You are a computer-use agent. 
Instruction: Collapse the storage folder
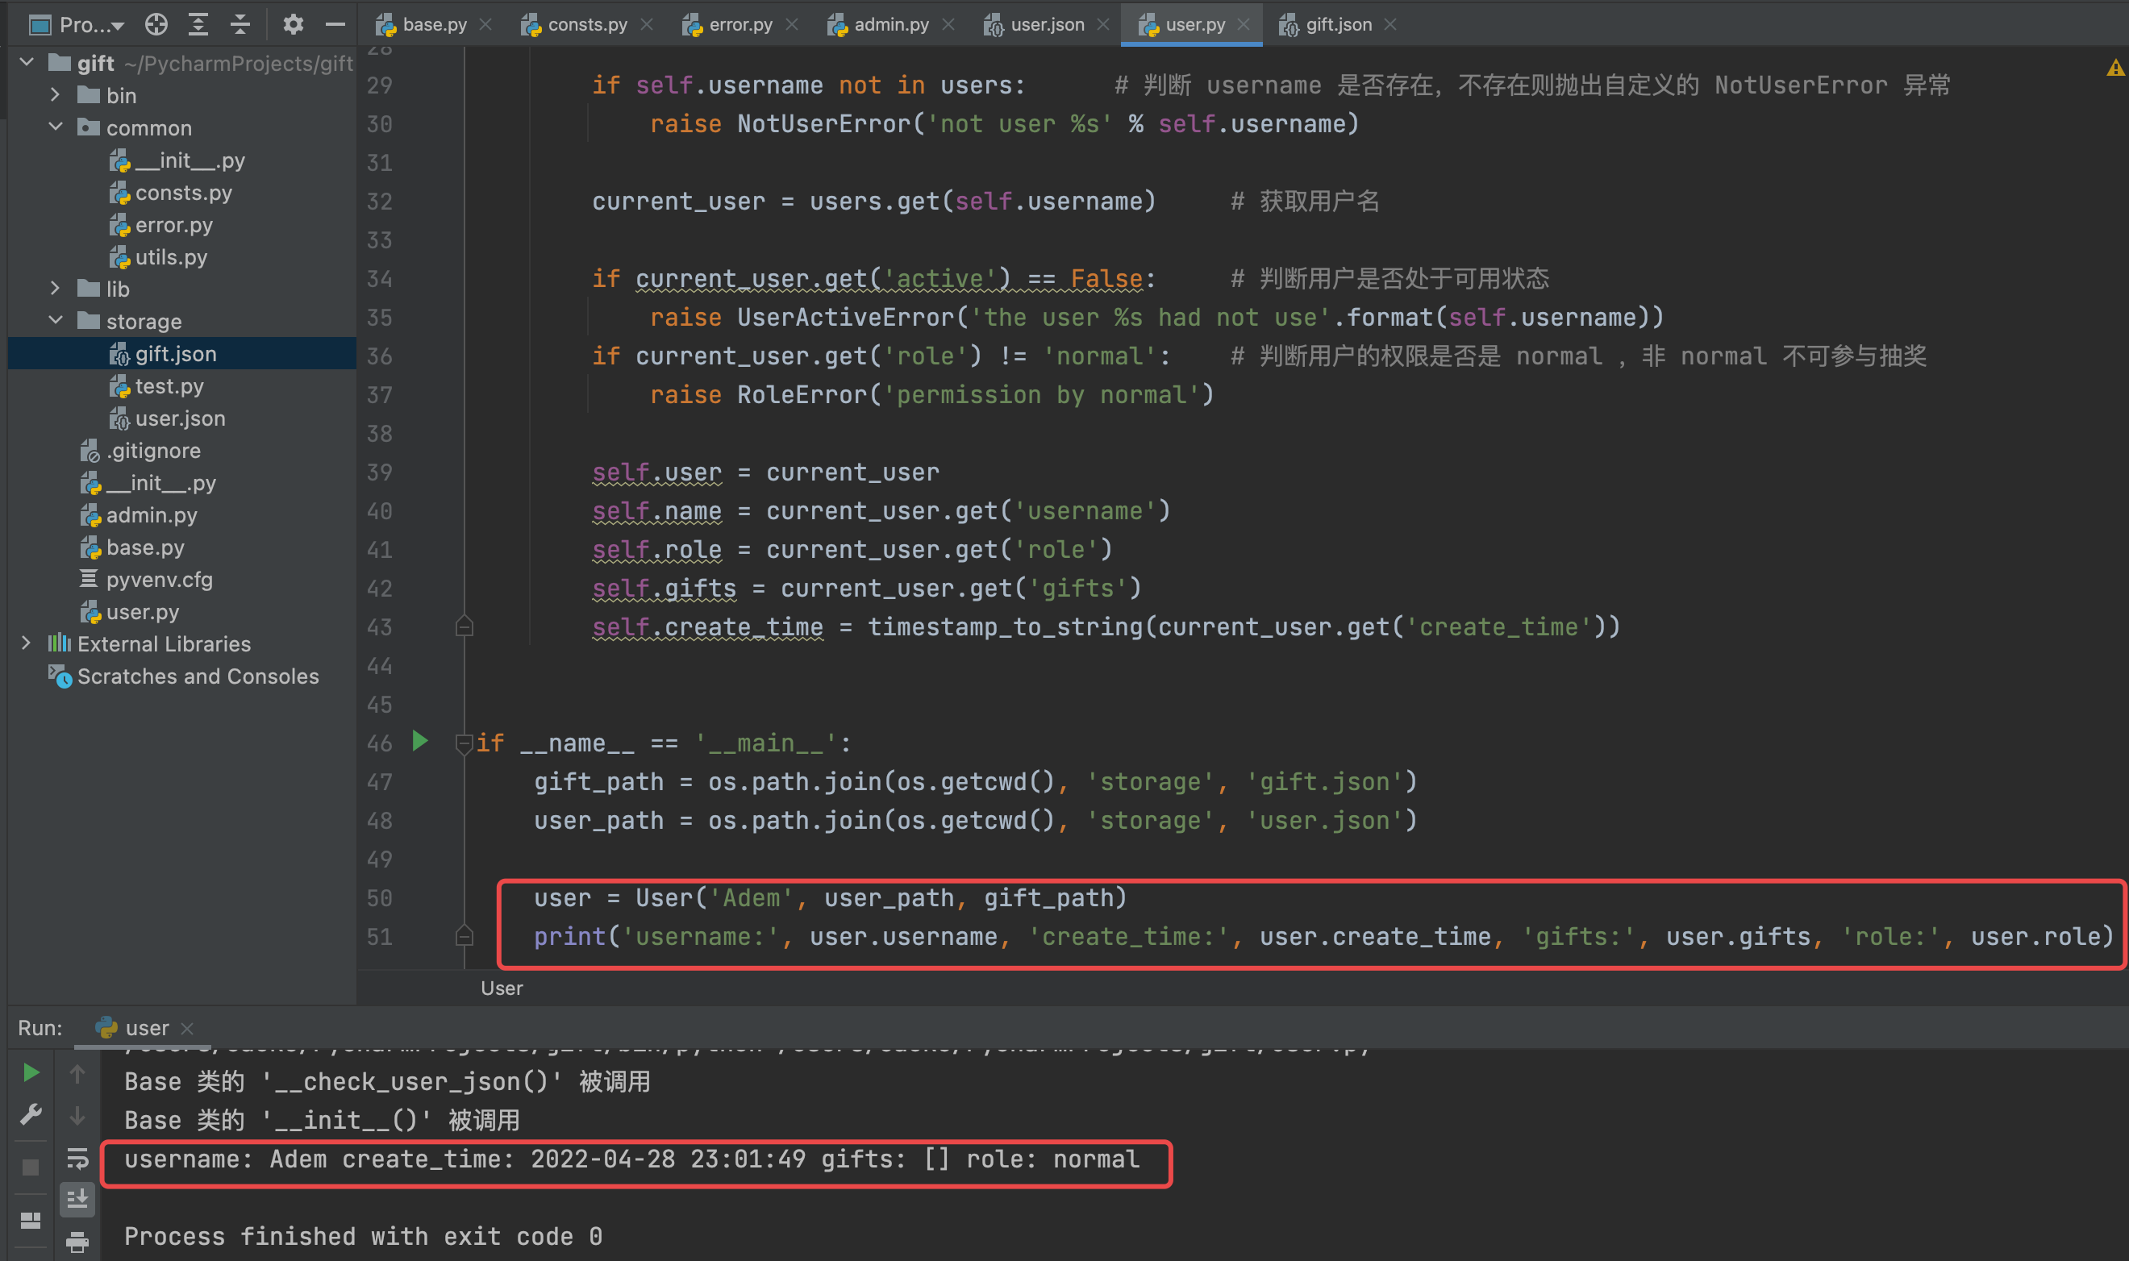coord(56,320)
